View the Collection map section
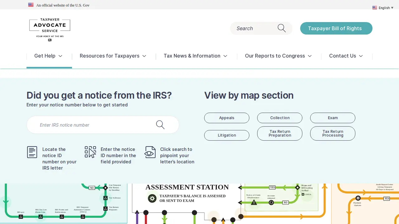Screen dimensions: 399x224 [280, 118]
